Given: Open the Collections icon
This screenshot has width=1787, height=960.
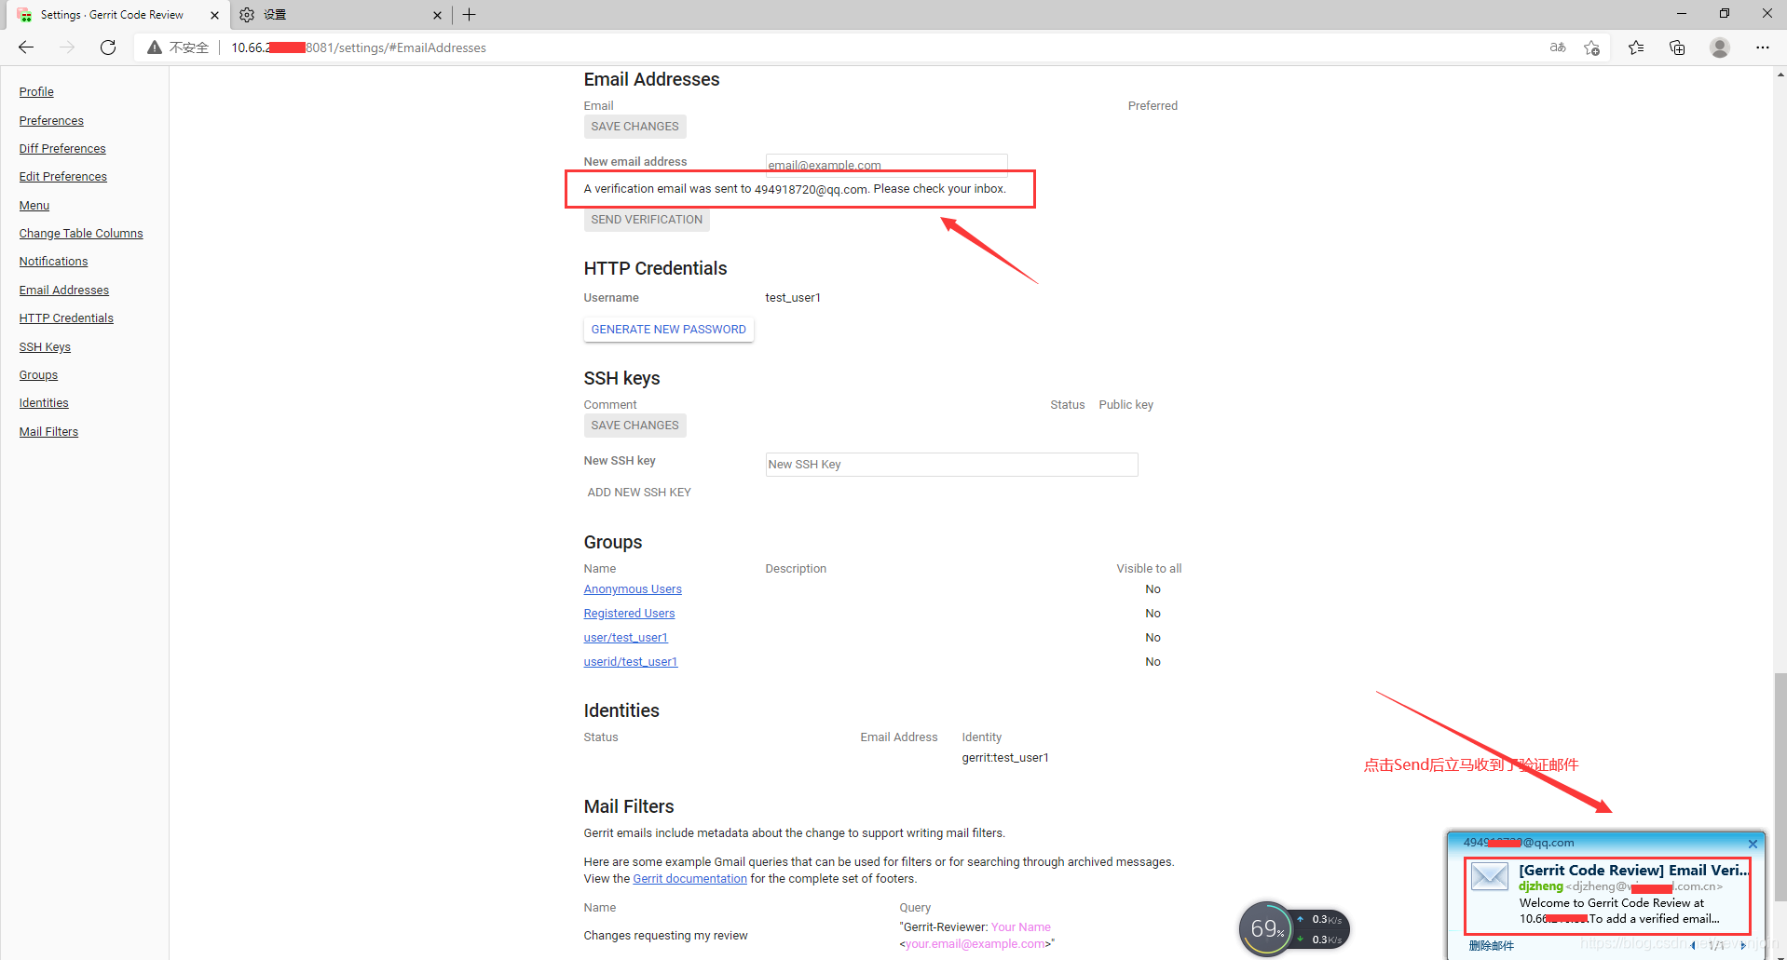Looking at the screenshot, I should coord(1677,47).
